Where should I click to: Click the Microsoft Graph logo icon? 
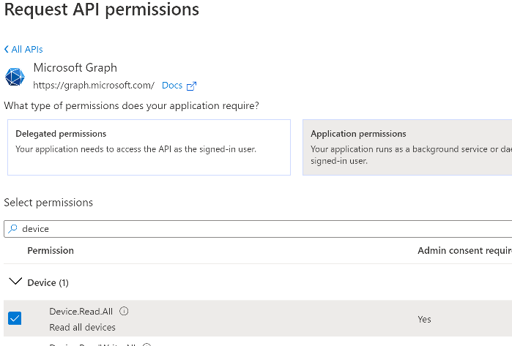coord(15,77)
